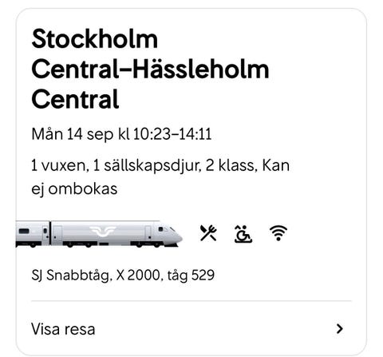Click Hässleholm in the route heading
Viewport: 383px width, 357px height.
(x=201, y=69)
